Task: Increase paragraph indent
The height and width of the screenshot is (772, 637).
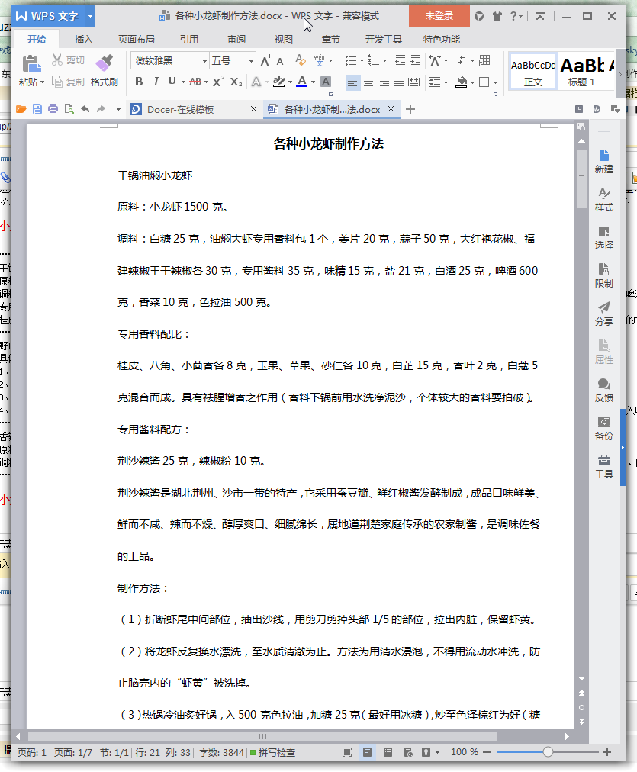Action: [416, 60]
